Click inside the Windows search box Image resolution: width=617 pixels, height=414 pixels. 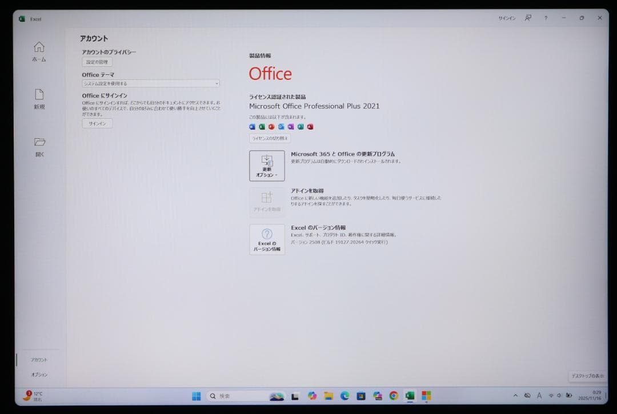coord(229,396)
